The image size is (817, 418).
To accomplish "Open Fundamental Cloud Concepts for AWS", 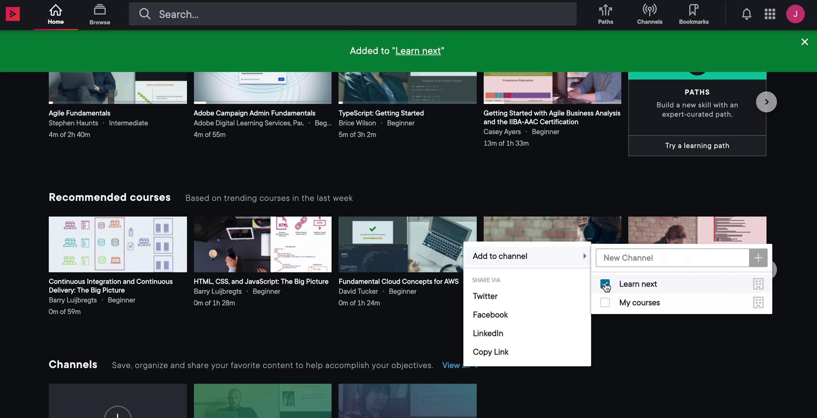I will tap(398, 282).
